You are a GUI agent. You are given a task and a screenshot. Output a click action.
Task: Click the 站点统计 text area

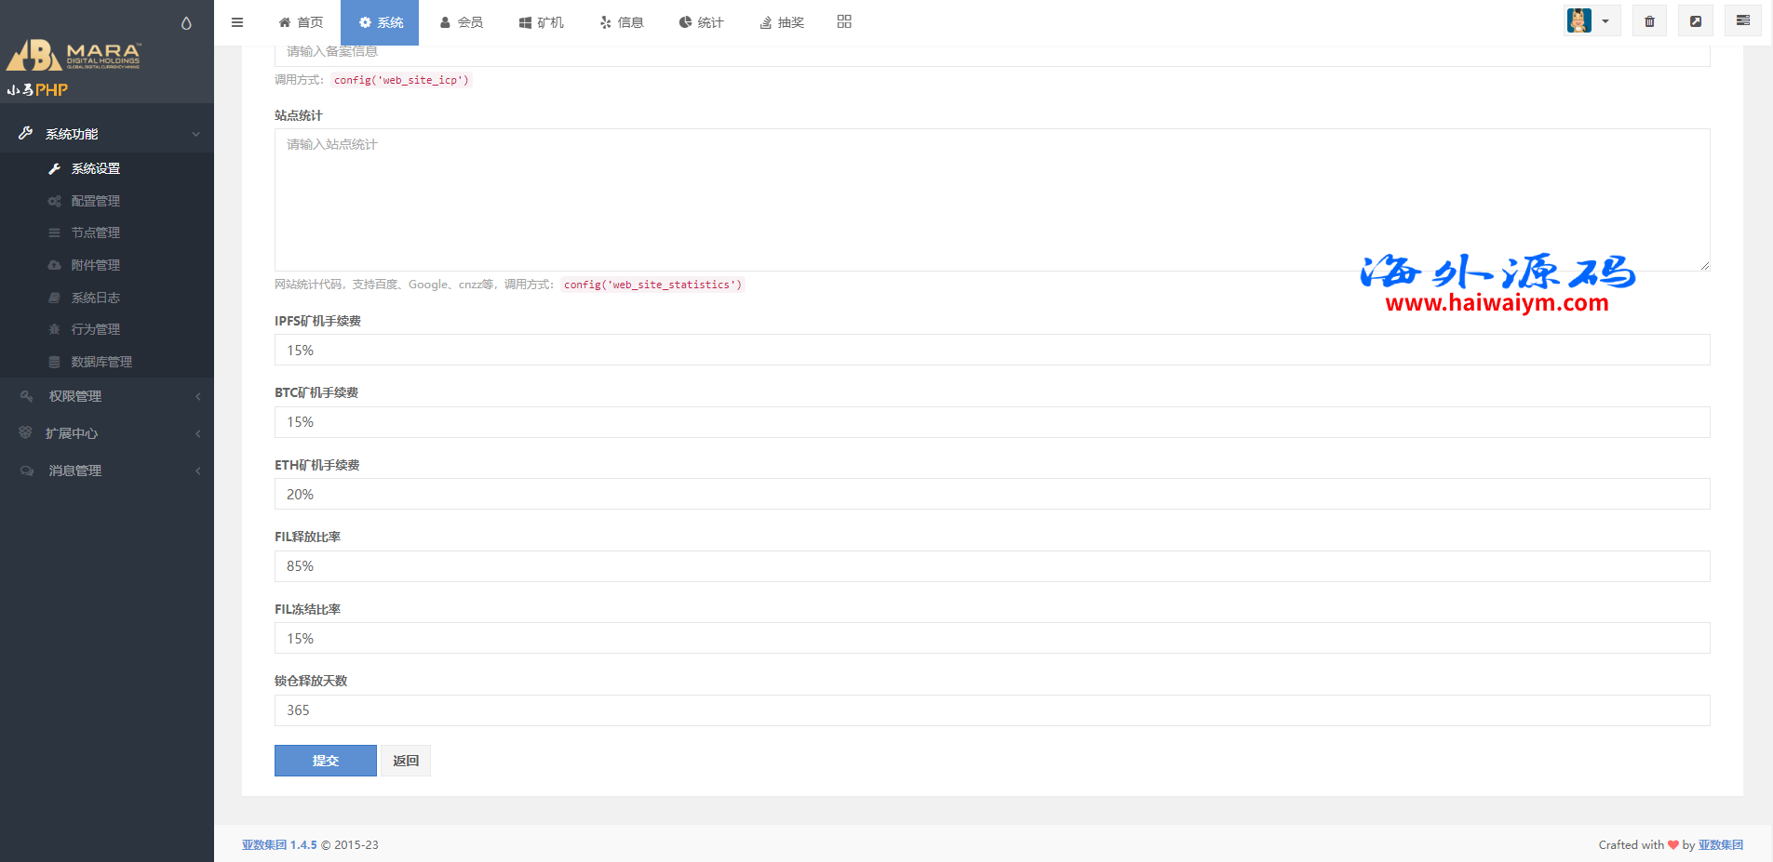(991, 200)
